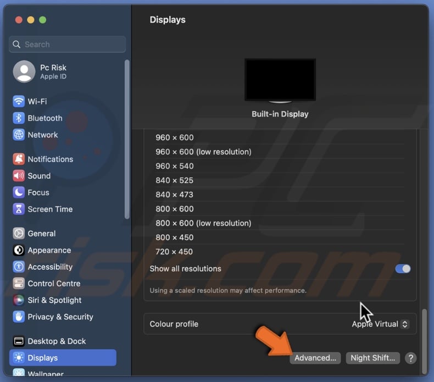This screenshot has height=382, width=434.
Task: Go to the Sound label
Action: (39, 176)
